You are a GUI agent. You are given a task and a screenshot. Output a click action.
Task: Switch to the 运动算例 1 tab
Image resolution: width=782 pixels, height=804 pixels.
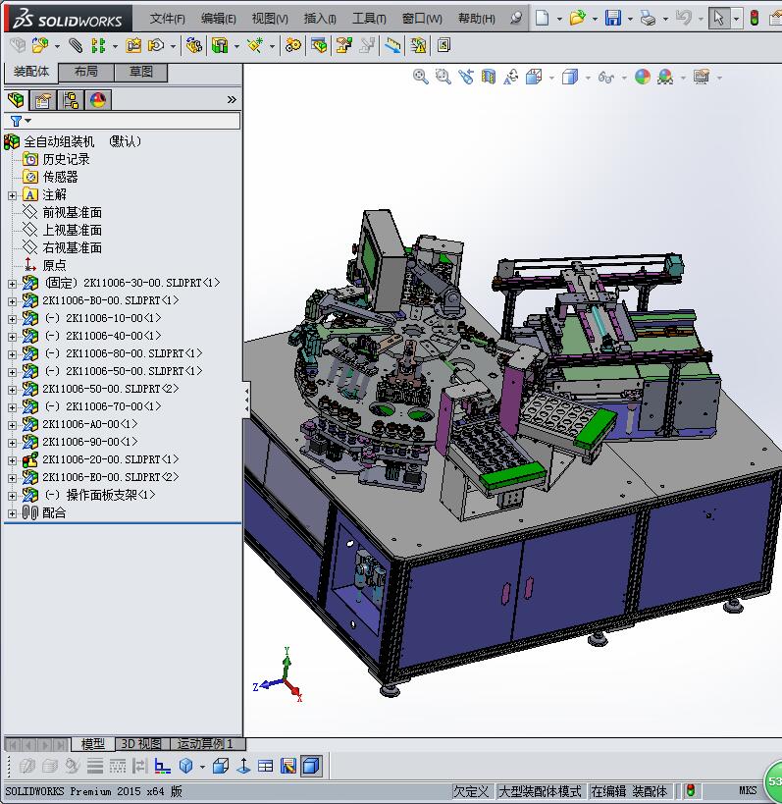(205, 743)
